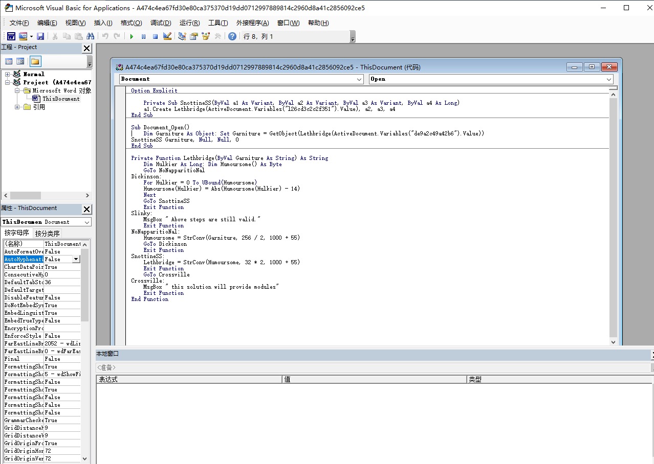Toggle Folders button in Project panel

click(35, 61)
